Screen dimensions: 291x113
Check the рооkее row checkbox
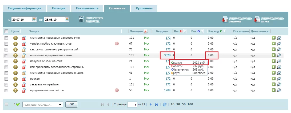(x=6, y=79)
